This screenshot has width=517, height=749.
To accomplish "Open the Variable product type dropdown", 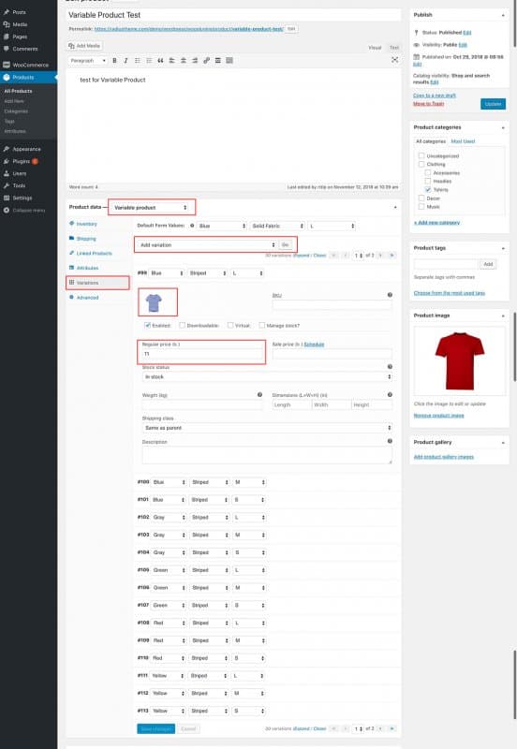I will pyautogui.click(x=151, y=207).
